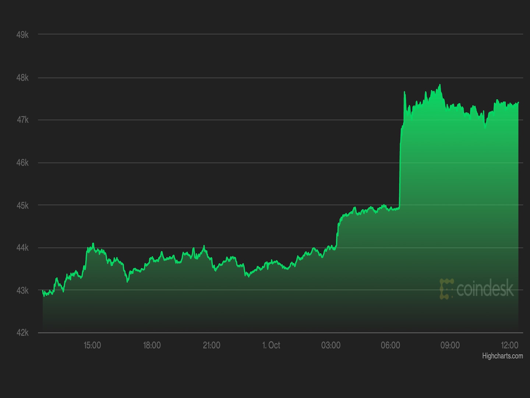Select the 06:00 time axis label
Screen dimensions: 530x398
coord(390,345)
